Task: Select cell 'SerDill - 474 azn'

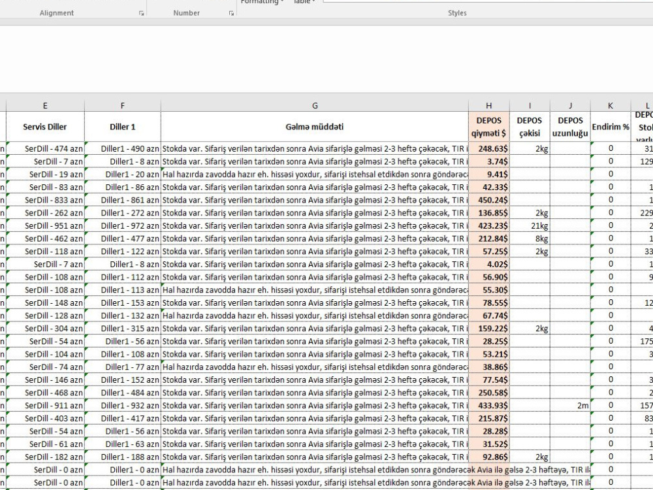Action: [x=45, y=148]
